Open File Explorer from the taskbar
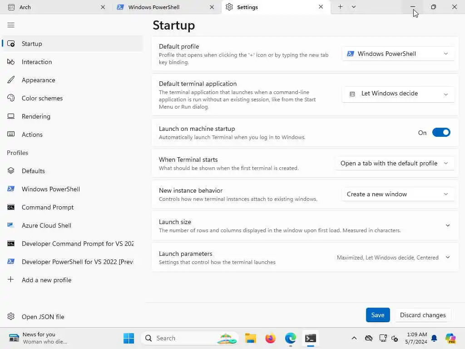 (251, 338)
